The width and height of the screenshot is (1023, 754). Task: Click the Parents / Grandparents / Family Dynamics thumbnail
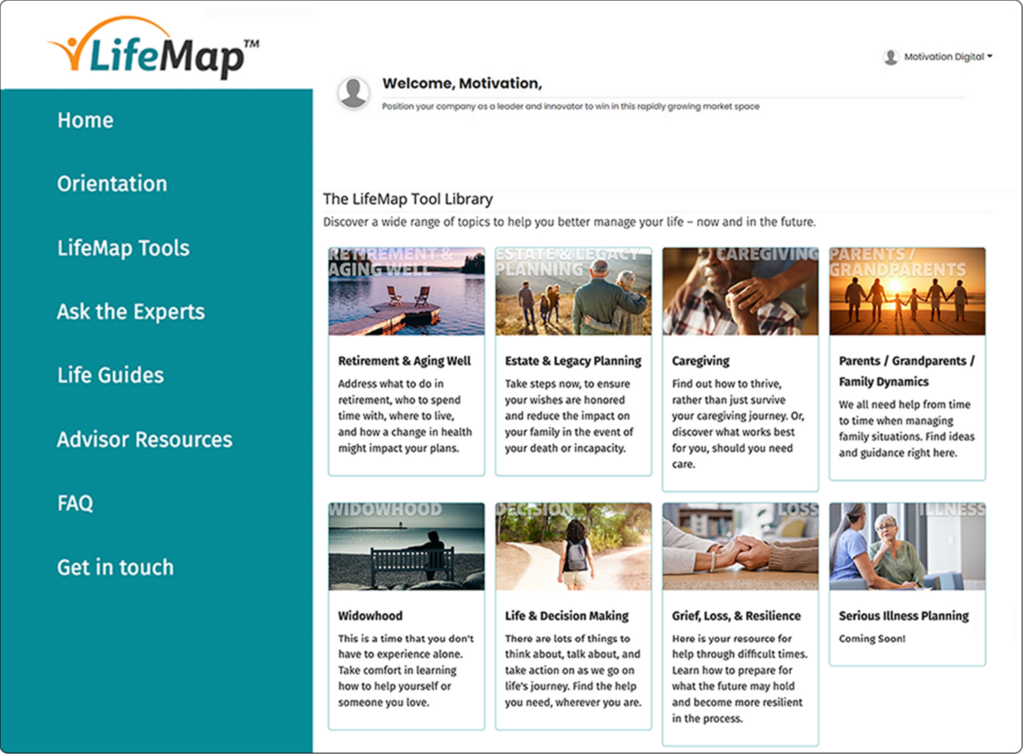907,291
